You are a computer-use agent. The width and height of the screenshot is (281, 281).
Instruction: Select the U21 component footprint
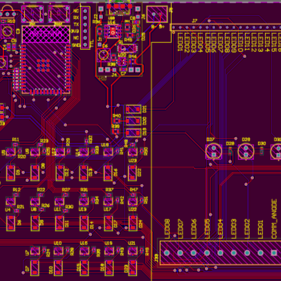[x=132, y=251]
